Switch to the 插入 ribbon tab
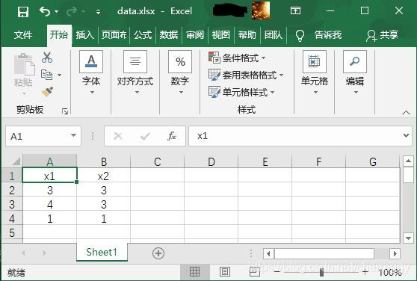This screenshot has width=417, height=281. click(85, 35)
